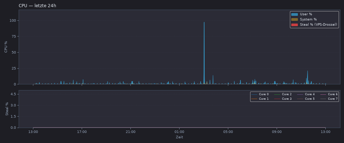Click the System % yellow legend swatch
This screenshot has width=344, height=143.
(295, 20)
